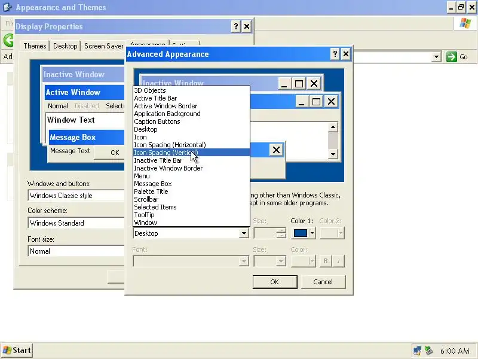Cancel the Advanced Appearance dialog

323,282
